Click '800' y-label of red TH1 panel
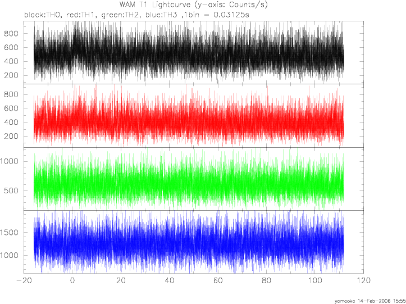Image resolution: width=406 pixels, height=304 pixels. click(x=11, y=94)
